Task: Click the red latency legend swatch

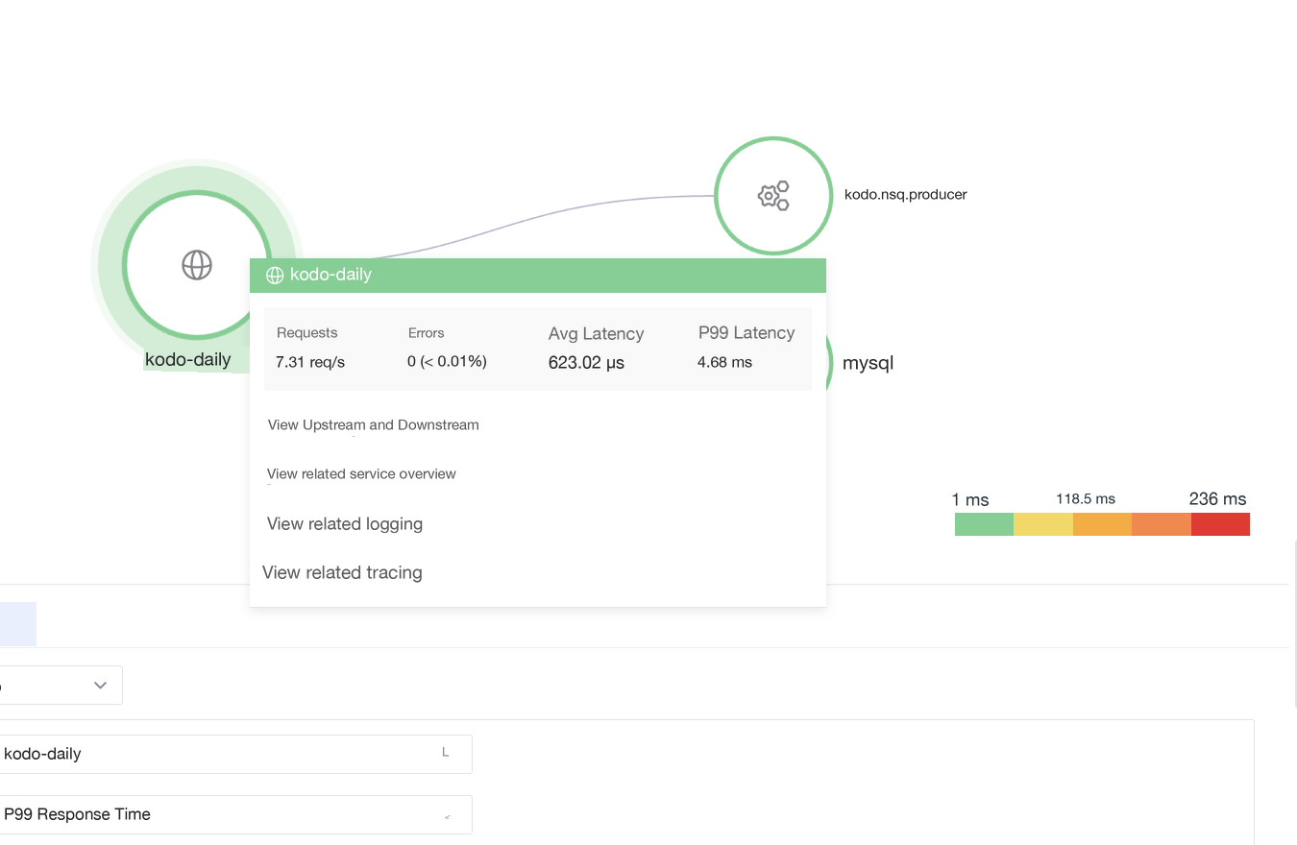Action: (1220, 524)
